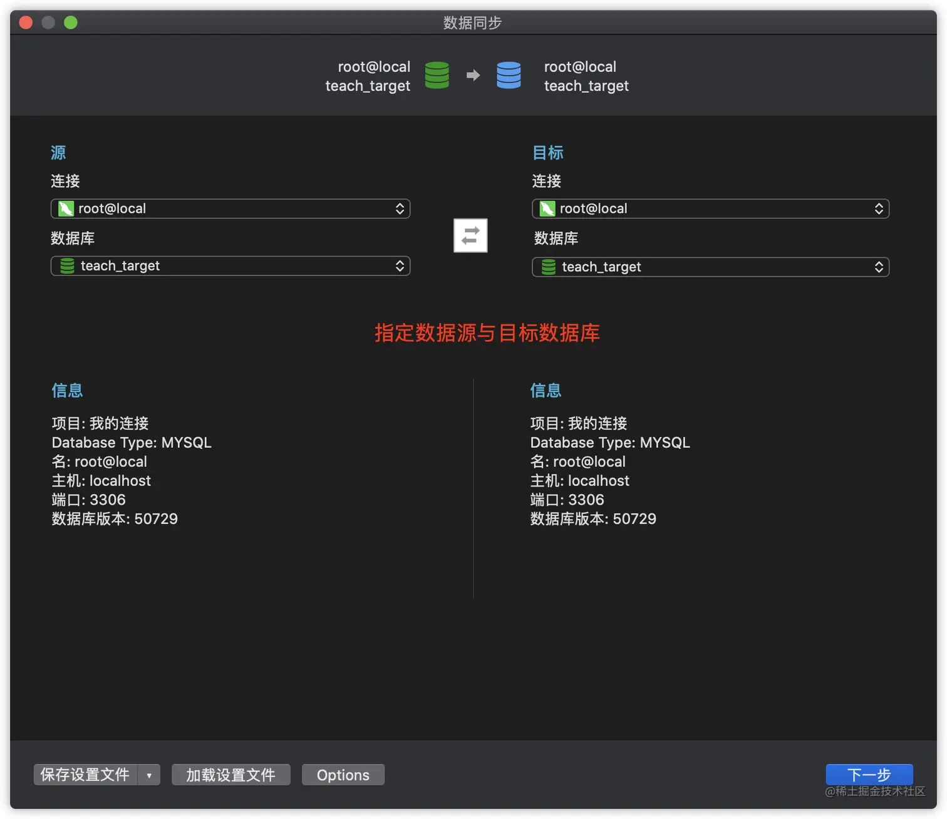
Task: Click the database icon in source teach_target field
Action: coord(67,266)
